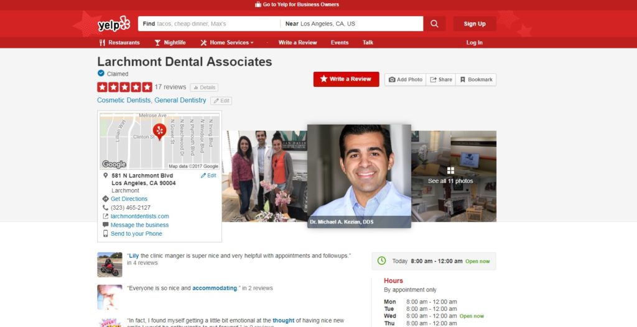
Task: Click the Edit address link
Action: coord(208,176)
